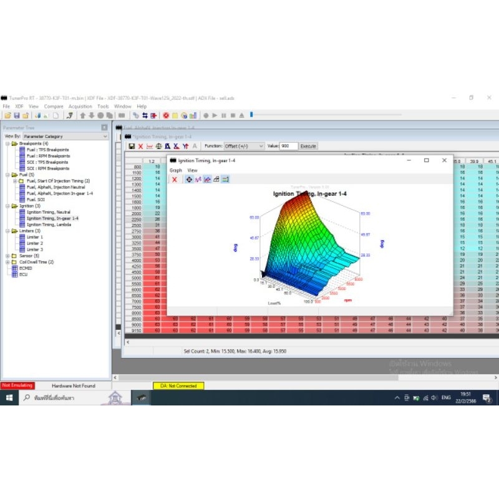This screenshot has width=499, height=499.
Task: Collapse the Breakpoints folder in parameter tree
Action: (x=7, y=143)
